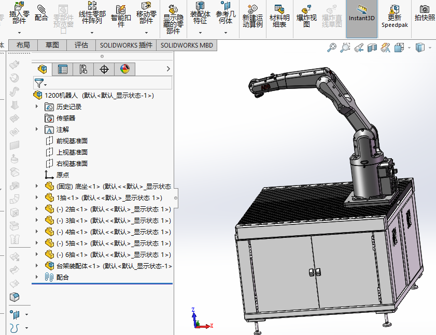Click the tree filter funnel icon
This screenshot has width=436, height=335.
click(39, 83)
